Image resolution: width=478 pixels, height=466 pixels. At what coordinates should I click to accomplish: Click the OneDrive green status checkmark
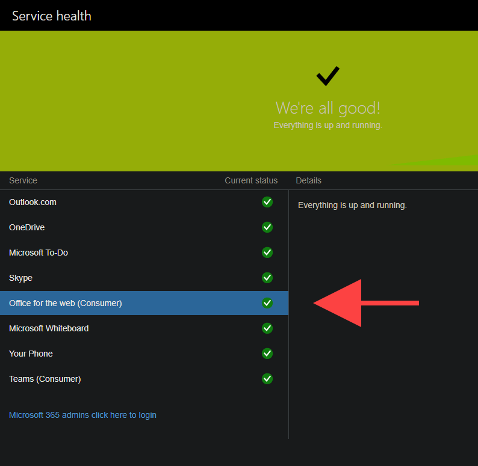[267, 227]
